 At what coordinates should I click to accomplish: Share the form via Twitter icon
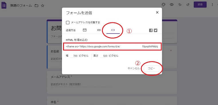pyautogui.click(x=155, y=30)
